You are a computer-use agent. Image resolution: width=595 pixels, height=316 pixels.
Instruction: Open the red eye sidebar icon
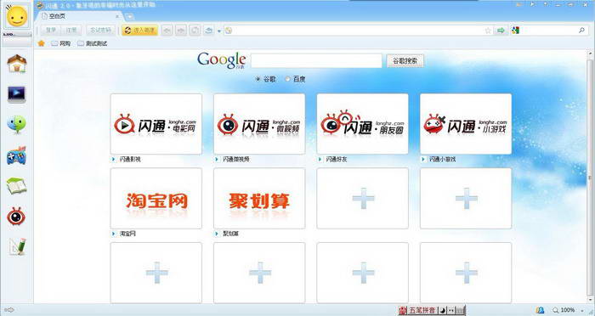point(16,217)
